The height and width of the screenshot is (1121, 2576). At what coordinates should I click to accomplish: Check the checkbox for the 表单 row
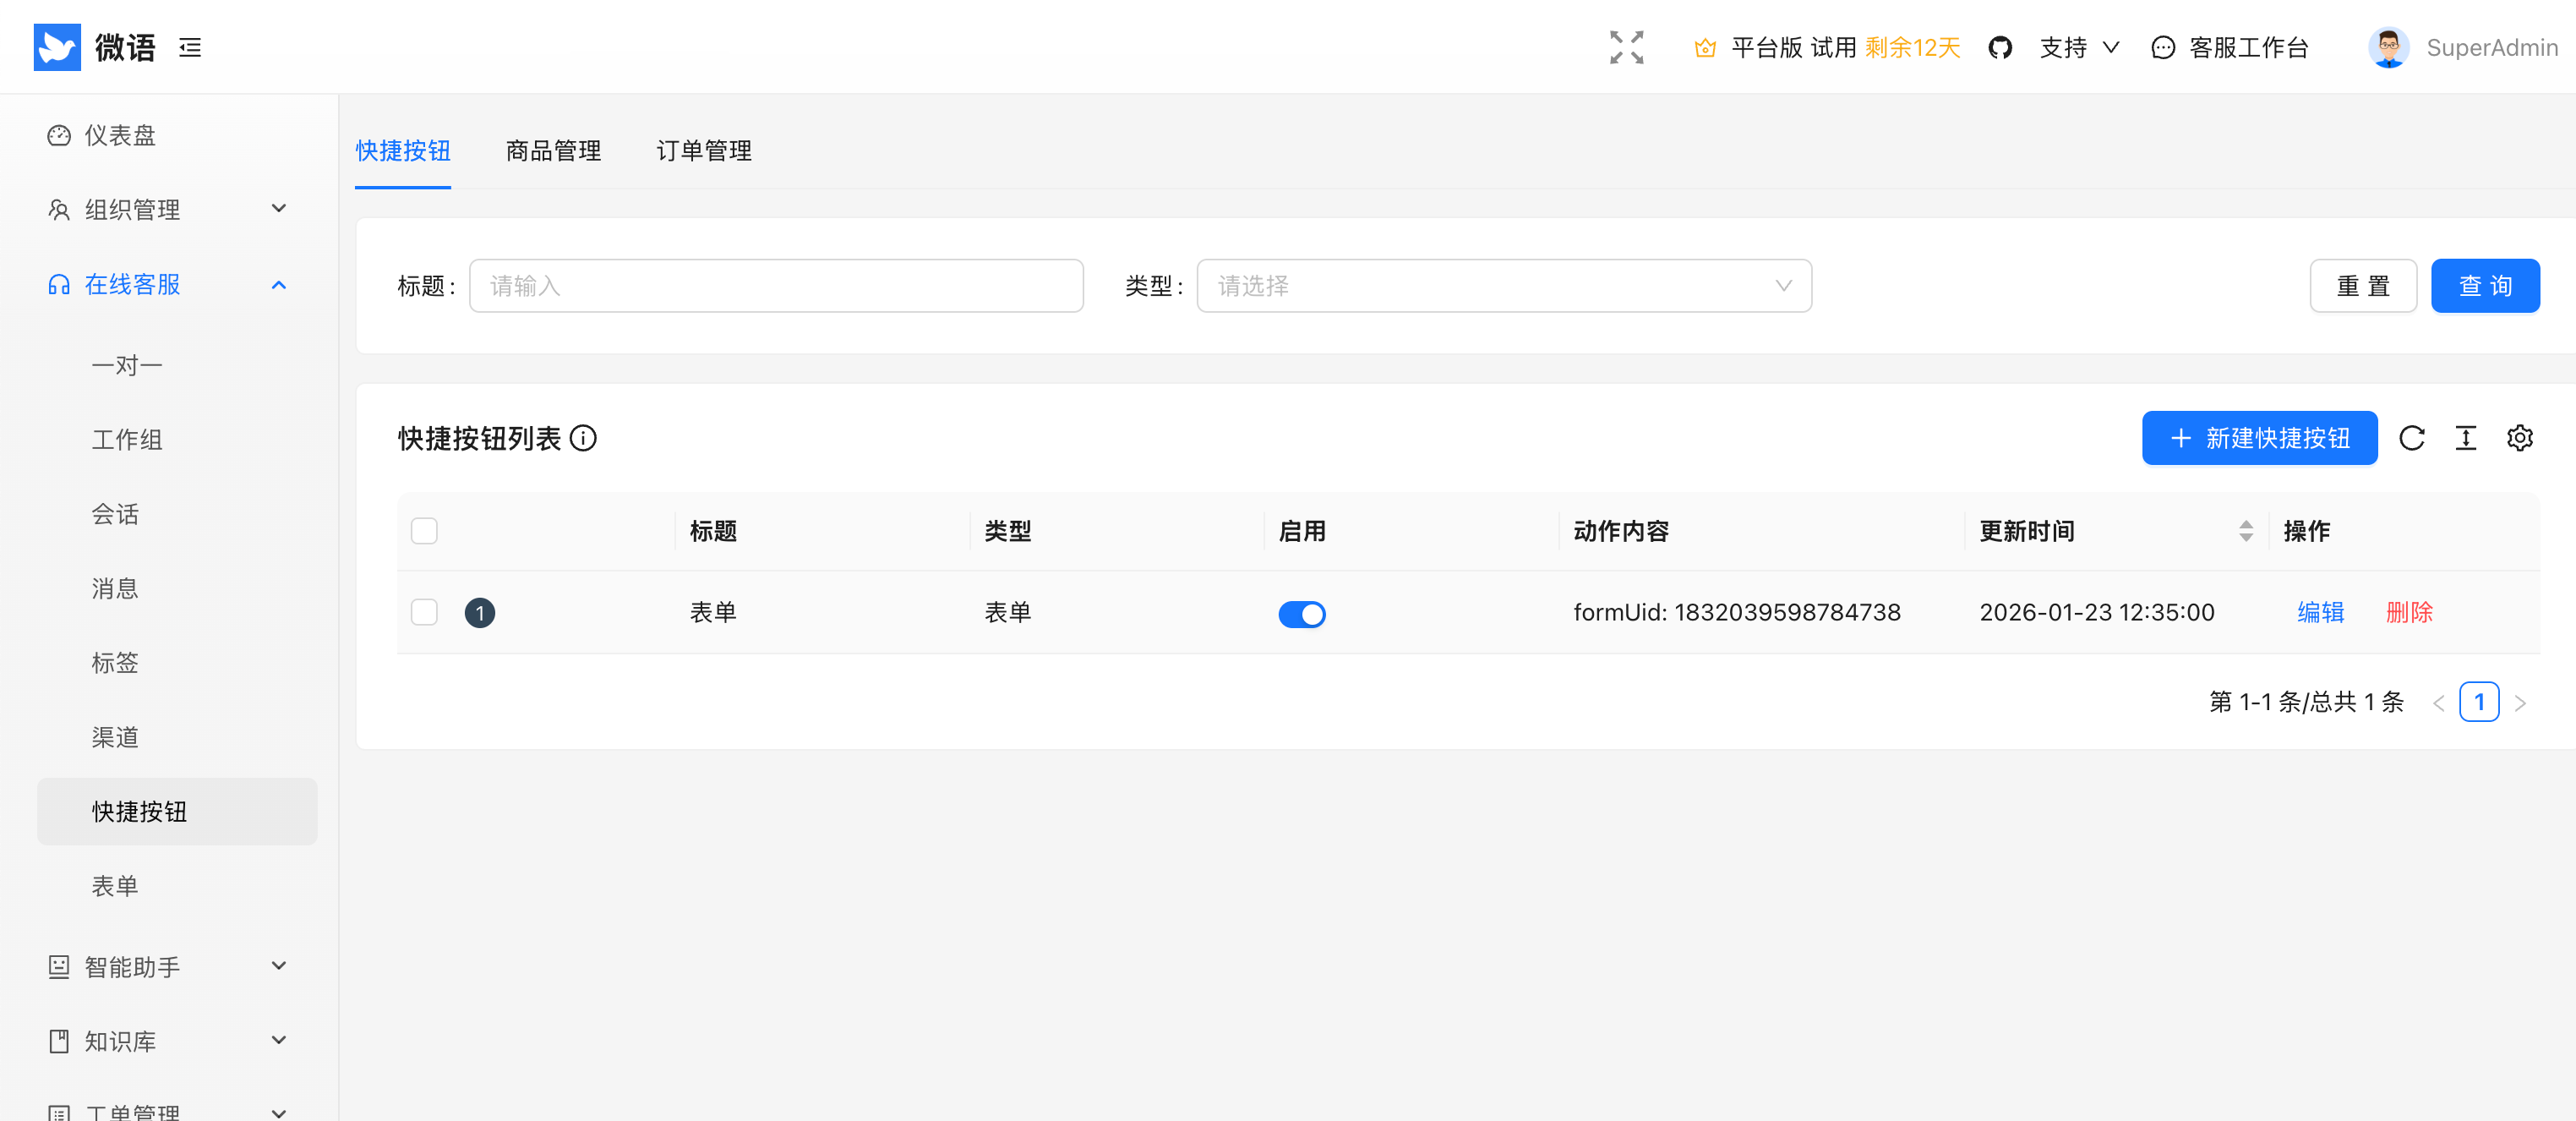coord(424,613)
